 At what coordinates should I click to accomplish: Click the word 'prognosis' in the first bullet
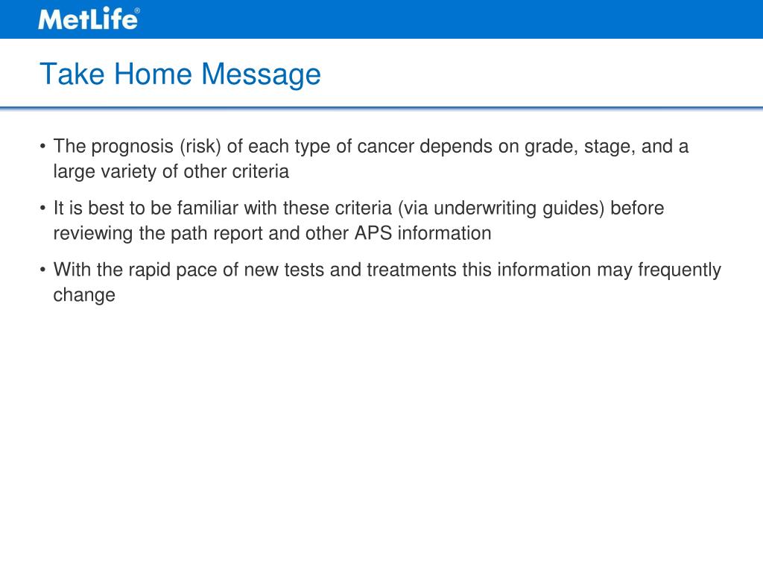click(133, 147)
